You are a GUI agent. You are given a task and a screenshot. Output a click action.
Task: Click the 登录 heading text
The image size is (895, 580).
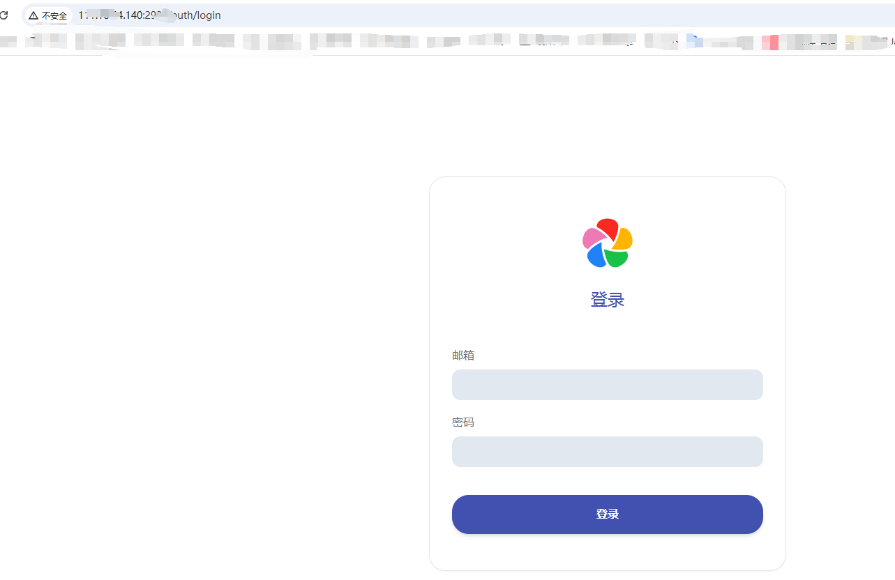pos(608,300)
